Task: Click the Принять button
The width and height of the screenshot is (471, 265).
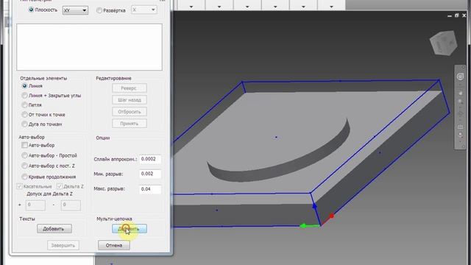Action: [x=130, y=124]
